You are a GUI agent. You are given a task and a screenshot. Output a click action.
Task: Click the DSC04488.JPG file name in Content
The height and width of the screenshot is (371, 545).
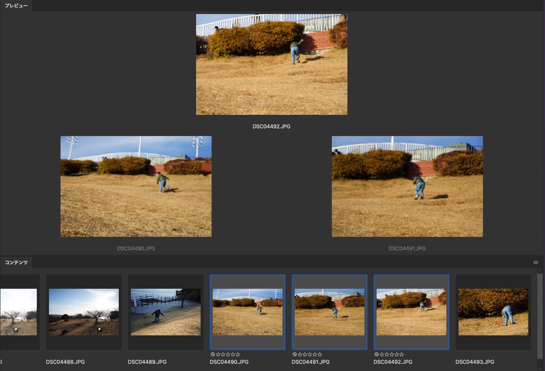[66, 361]
